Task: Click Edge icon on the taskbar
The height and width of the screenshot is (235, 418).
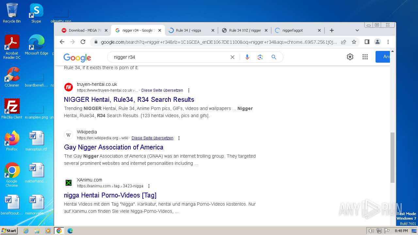Action: click(70, 231)
